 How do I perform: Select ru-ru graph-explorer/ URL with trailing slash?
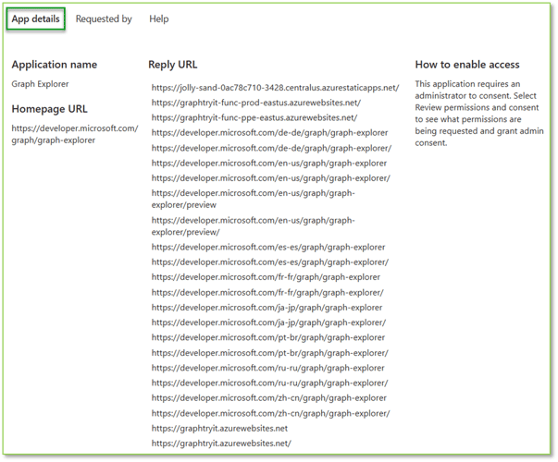269,383
